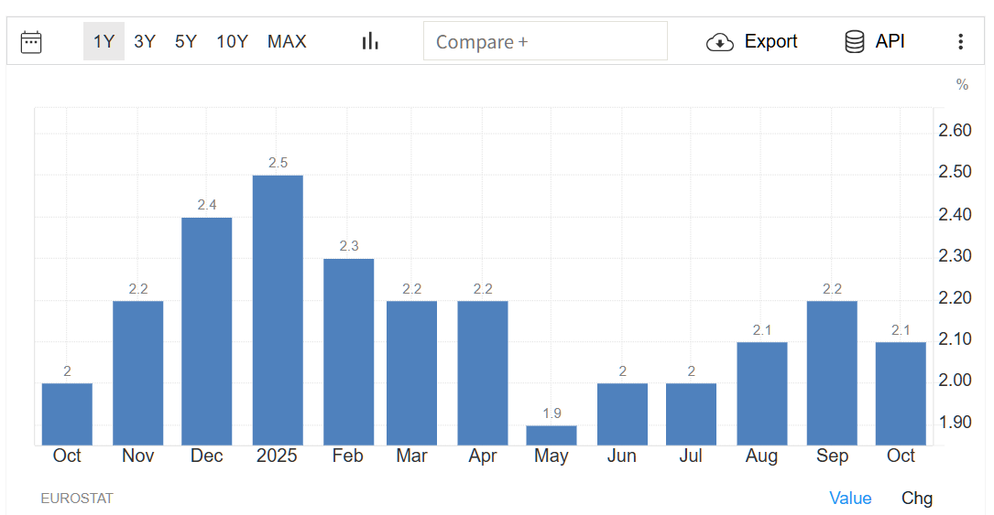
Task: Click the Feb bar showing 2.3
Action: [348, 351]
